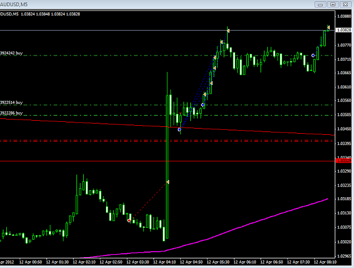Click the 1.03665 price scale label
354x268 pixels.
tap(344, 73)
